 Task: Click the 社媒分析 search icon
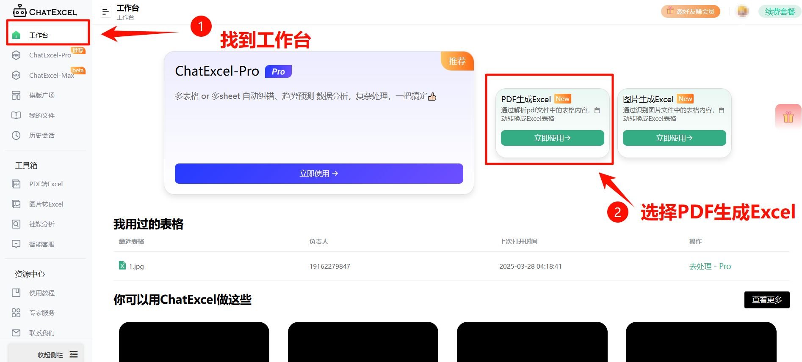click(16, 224)
